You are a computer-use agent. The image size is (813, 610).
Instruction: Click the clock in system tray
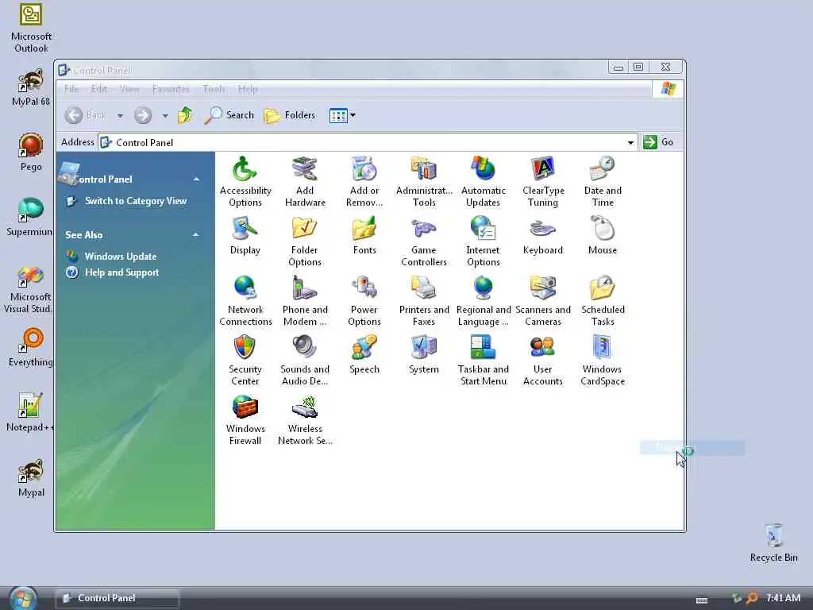pos(783,598)
